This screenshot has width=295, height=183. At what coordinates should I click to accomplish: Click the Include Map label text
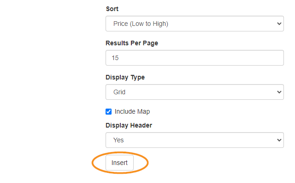click(132, 111)
